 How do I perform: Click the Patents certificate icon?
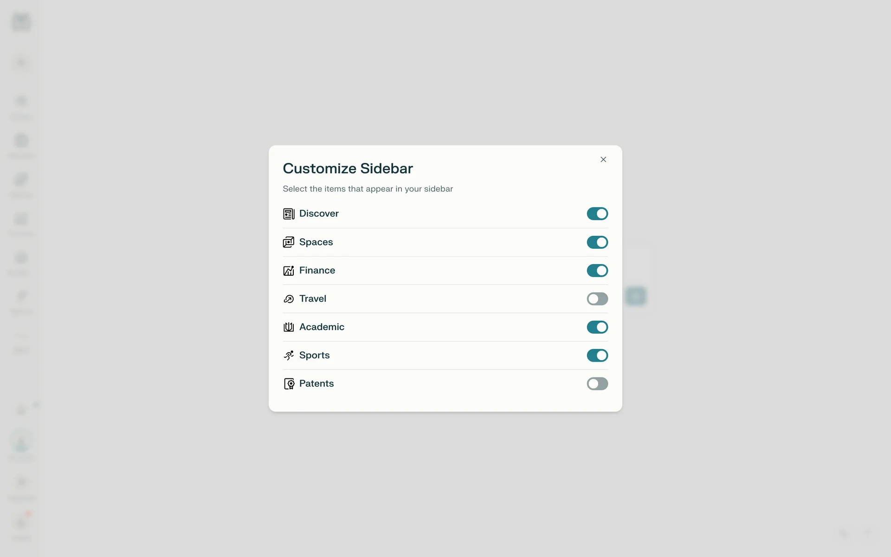(x=289, y=384)
